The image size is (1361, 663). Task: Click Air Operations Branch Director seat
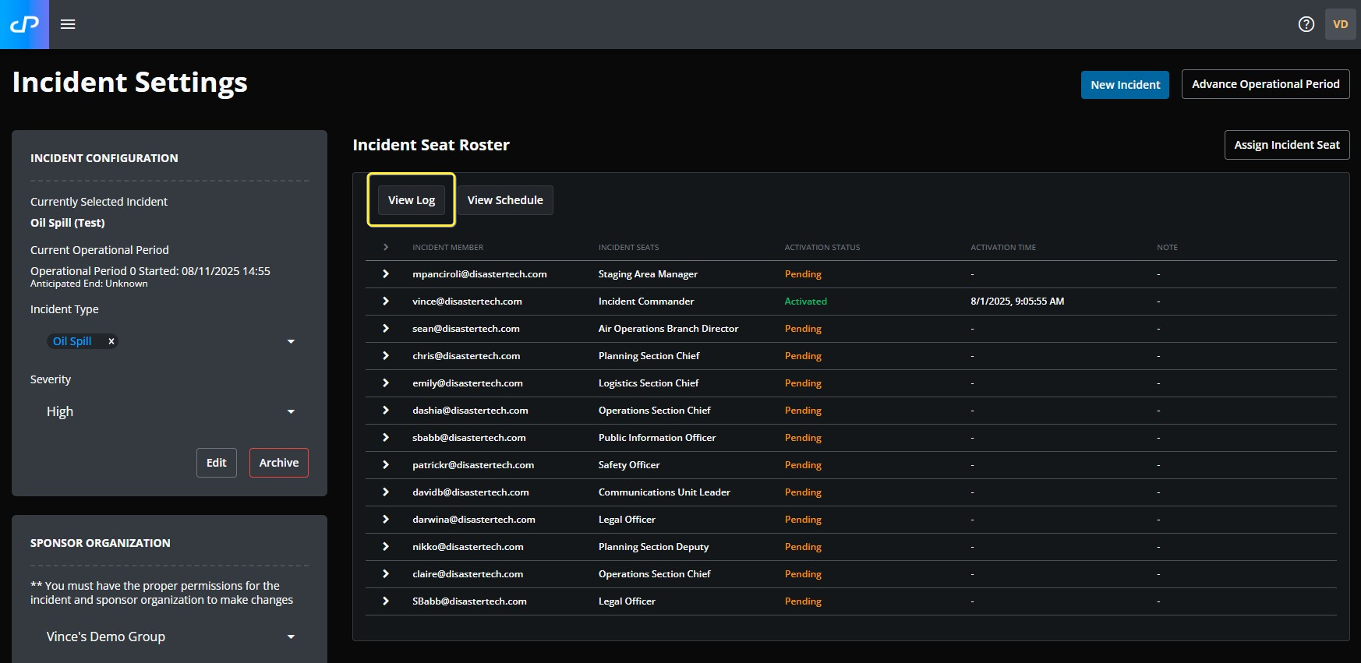point(668,329)
